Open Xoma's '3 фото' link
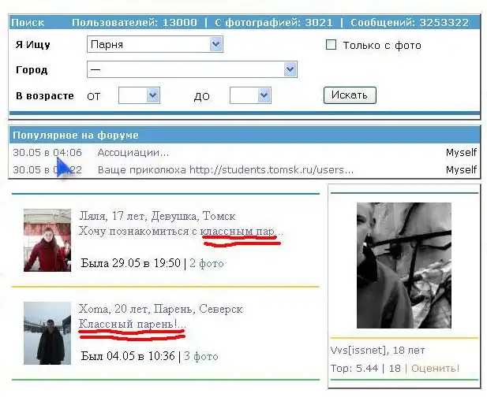 [200, 356]
